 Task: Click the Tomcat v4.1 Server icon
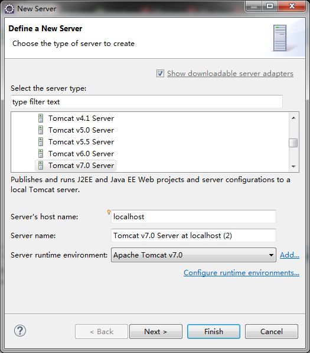41,118
